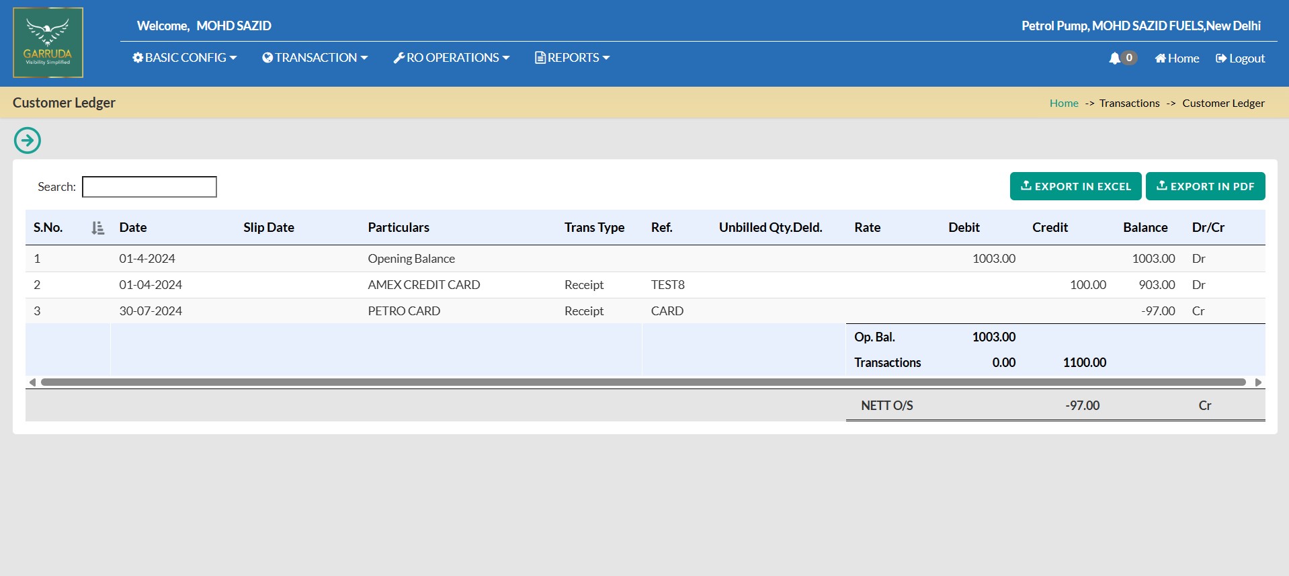Sort by Slip Date column header
Screen dimensions: 1289x576
pyautogui.click(x=269, y=227)
